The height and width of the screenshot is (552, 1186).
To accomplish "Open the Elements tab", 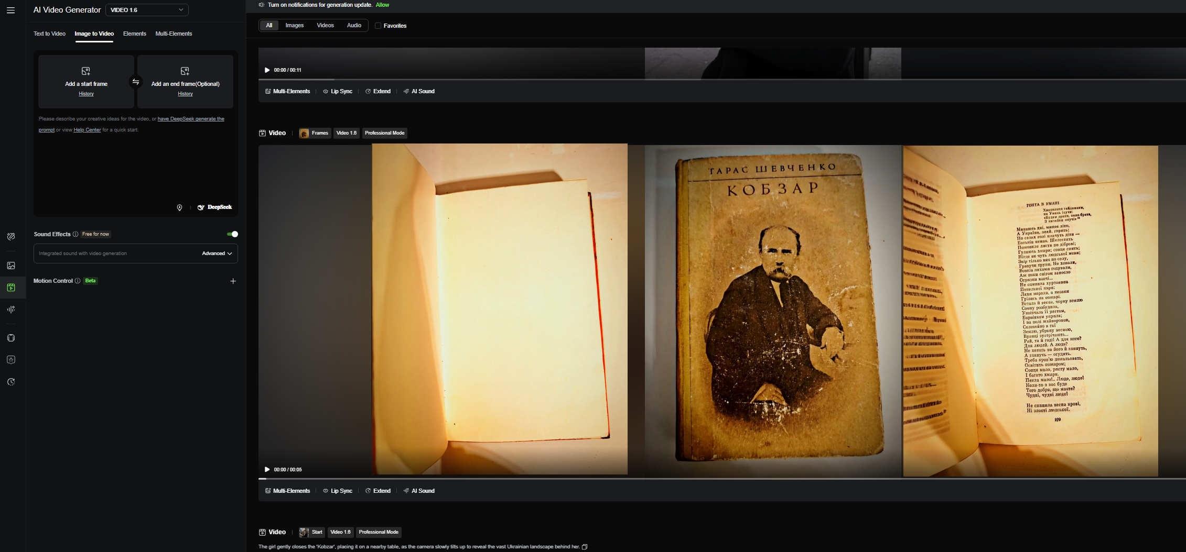I will pyautogui.click(x=135, y=34).
